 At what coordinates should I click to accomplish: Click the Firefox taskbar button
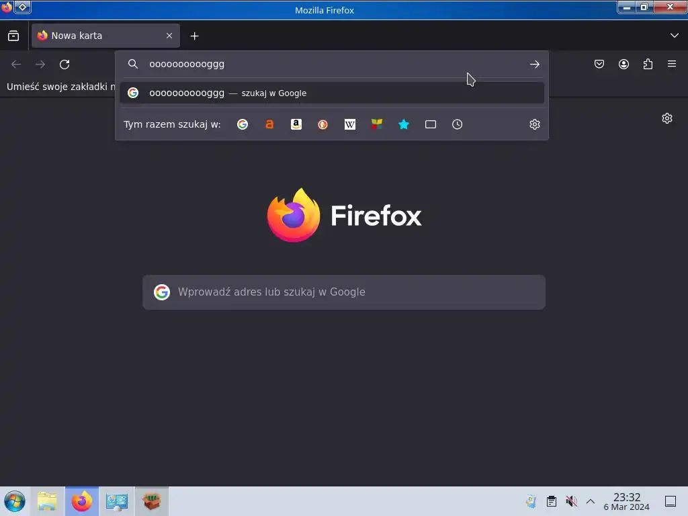(x=82, y=501)
